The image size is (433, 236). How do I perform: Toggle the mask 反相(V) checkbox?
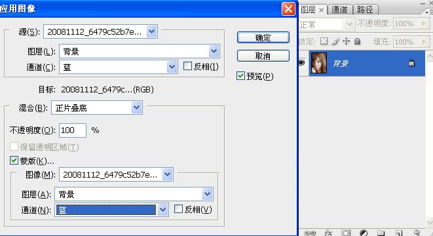coord(178,209)
